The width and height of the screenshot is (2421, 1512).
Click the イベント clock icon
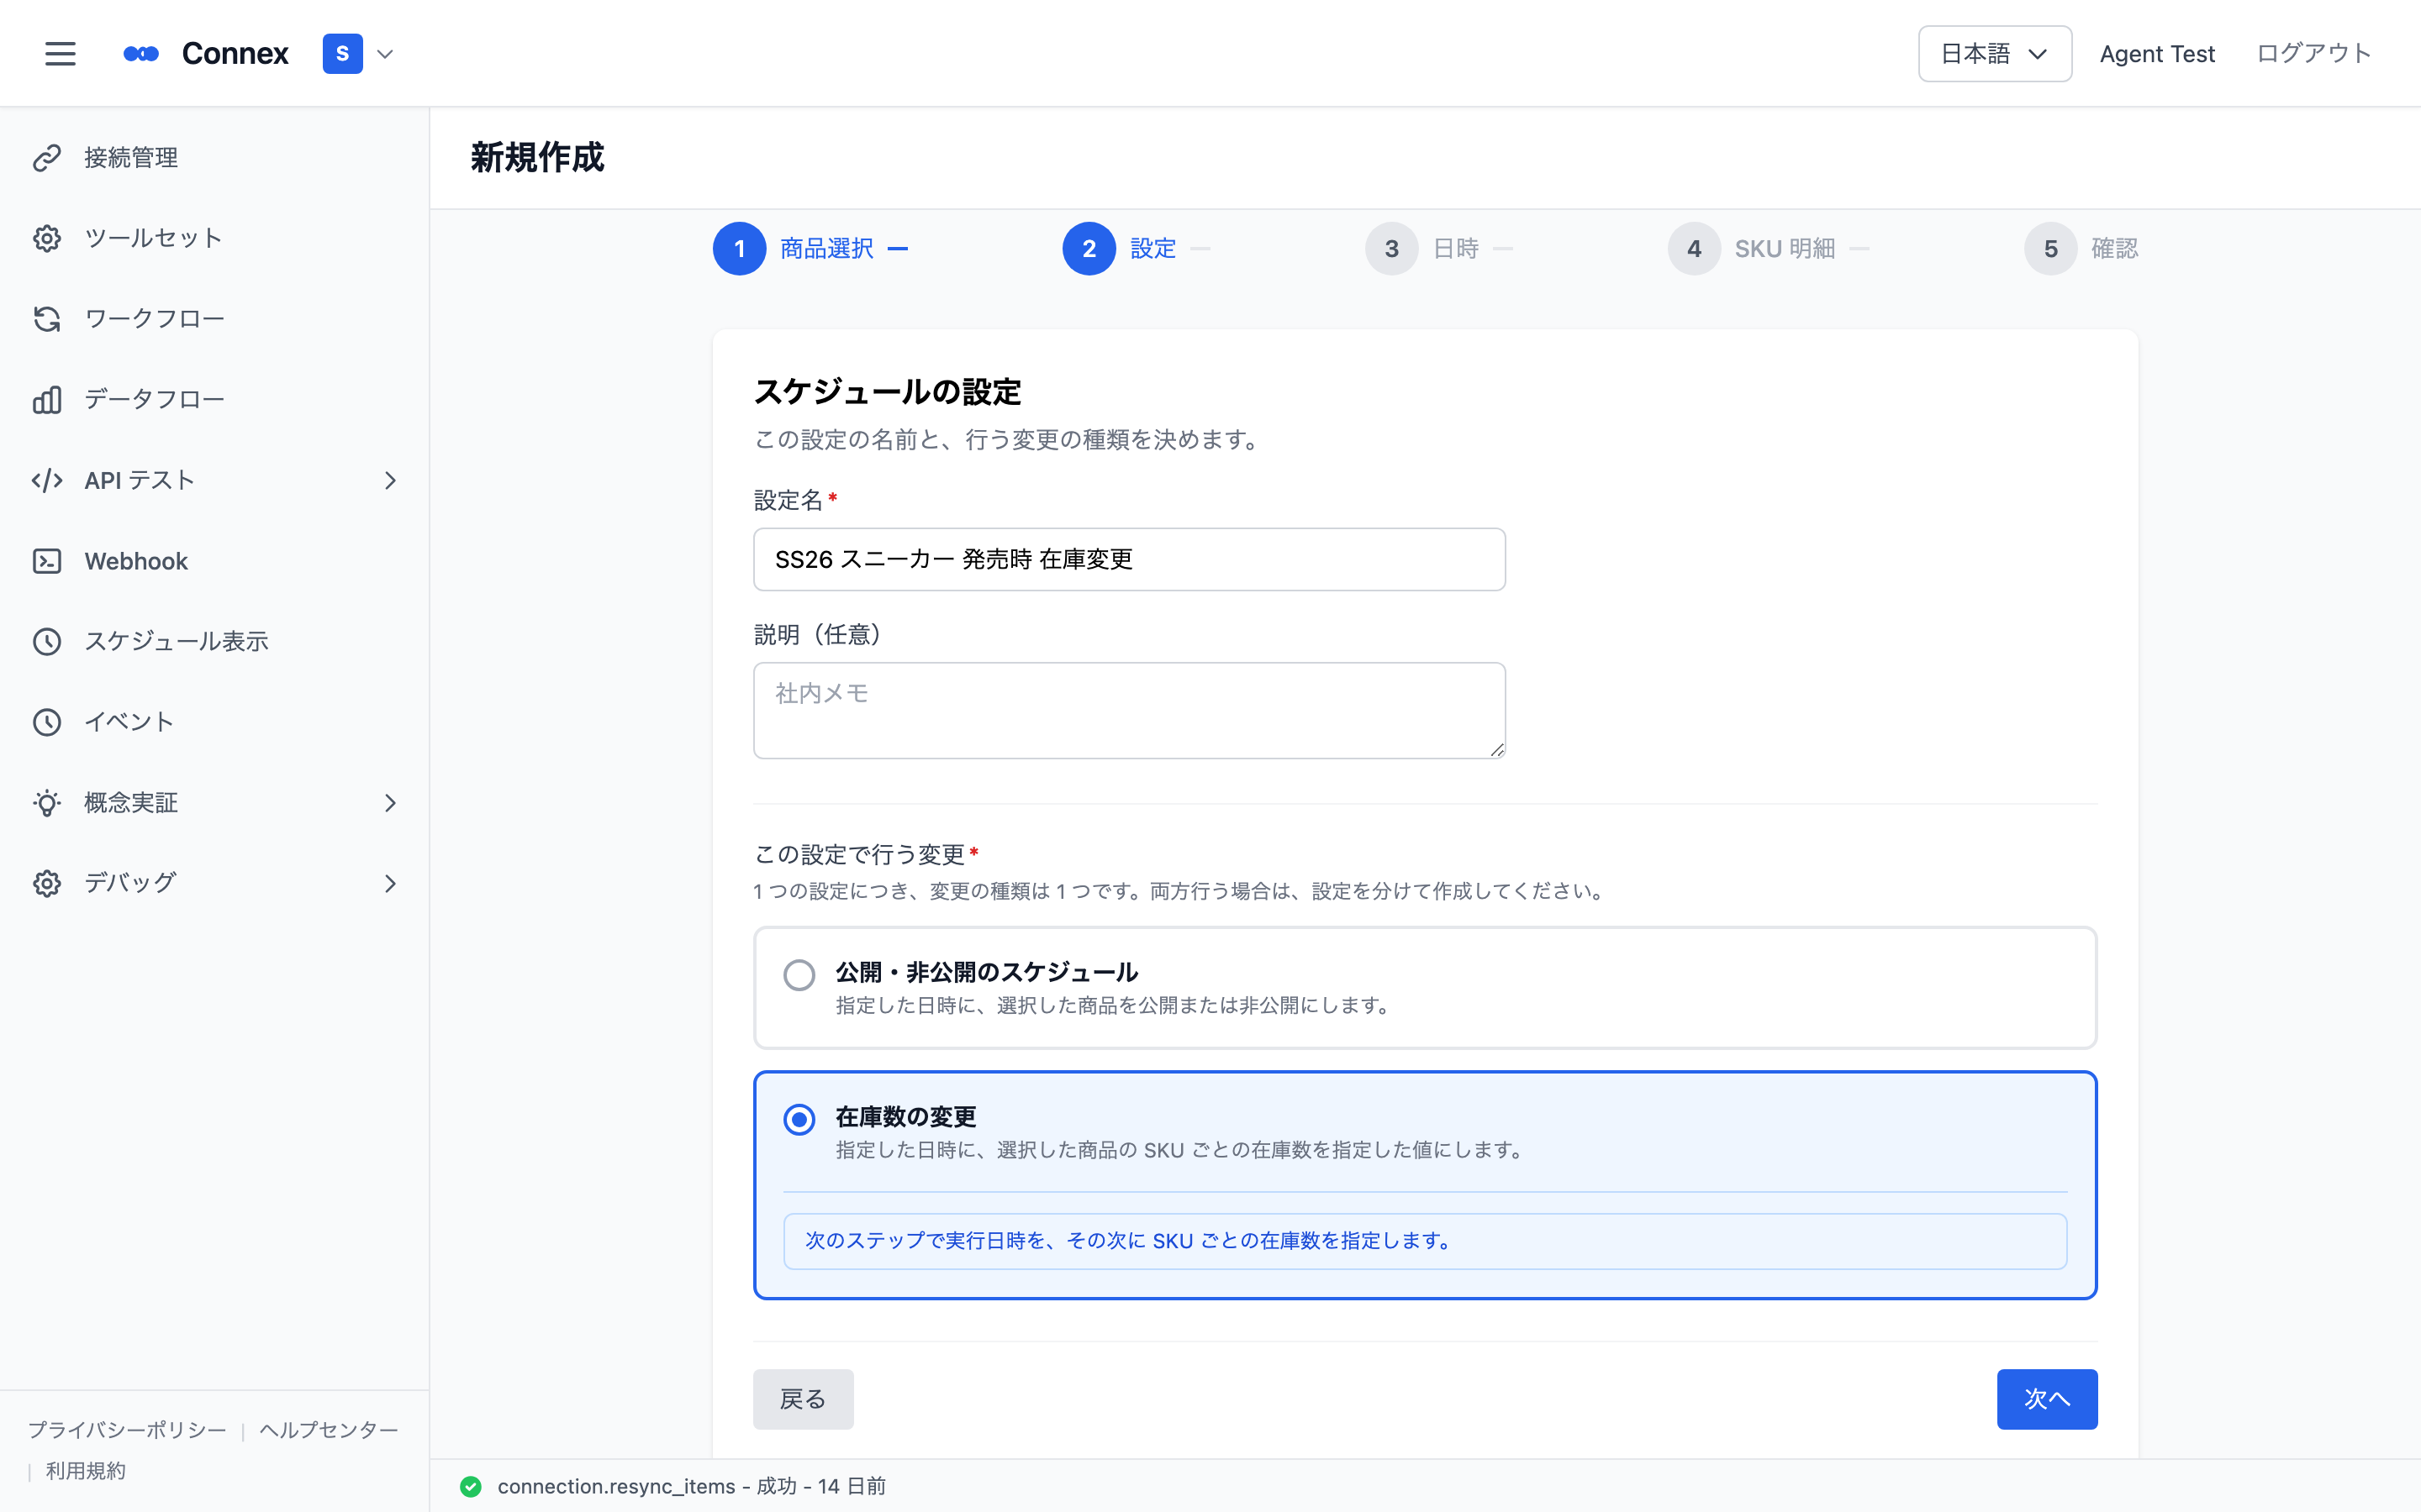(x=47, y=722)
